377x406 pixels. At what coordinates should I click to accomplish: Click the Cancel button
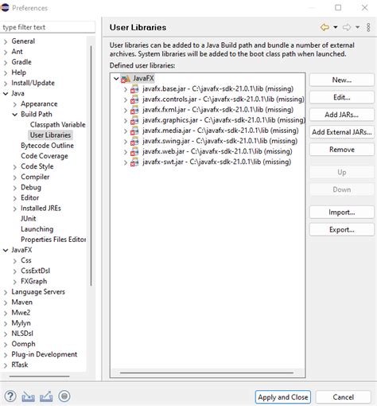tap(343, 397)
